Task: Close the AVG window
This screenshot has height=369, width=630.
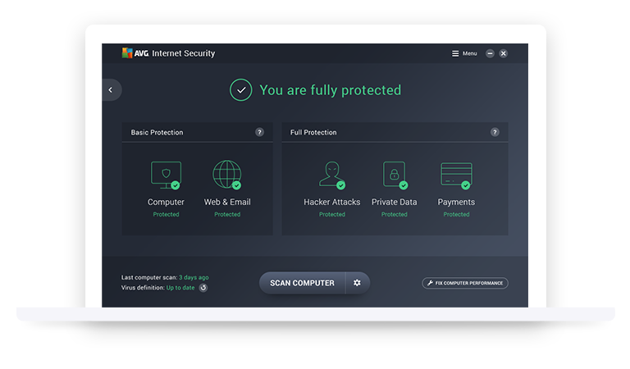Action: tap(503, 53)
